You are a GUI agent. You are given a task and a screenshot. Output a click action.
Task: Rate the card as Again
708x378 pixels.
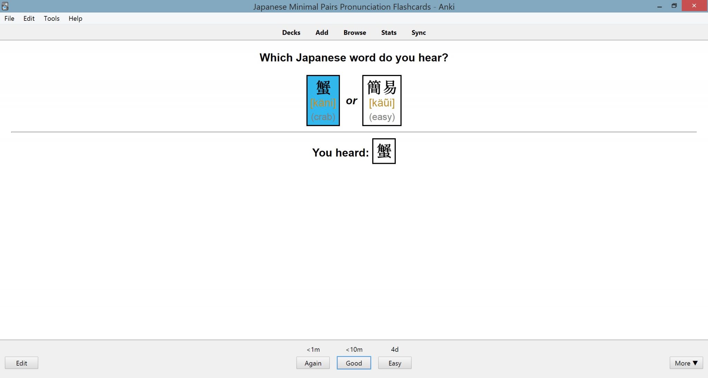click(313, 363)
